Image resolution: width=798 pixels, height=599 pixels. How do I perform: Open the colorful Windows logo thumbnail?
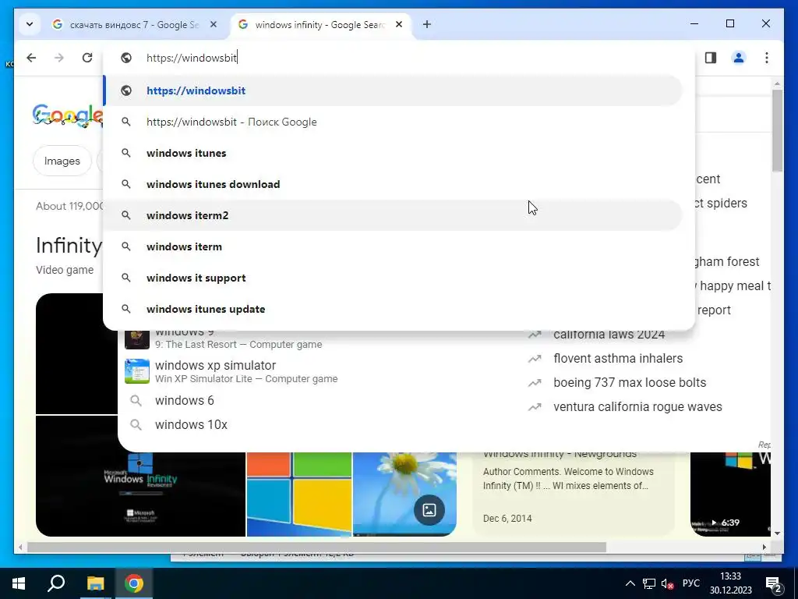coord(299,494)
